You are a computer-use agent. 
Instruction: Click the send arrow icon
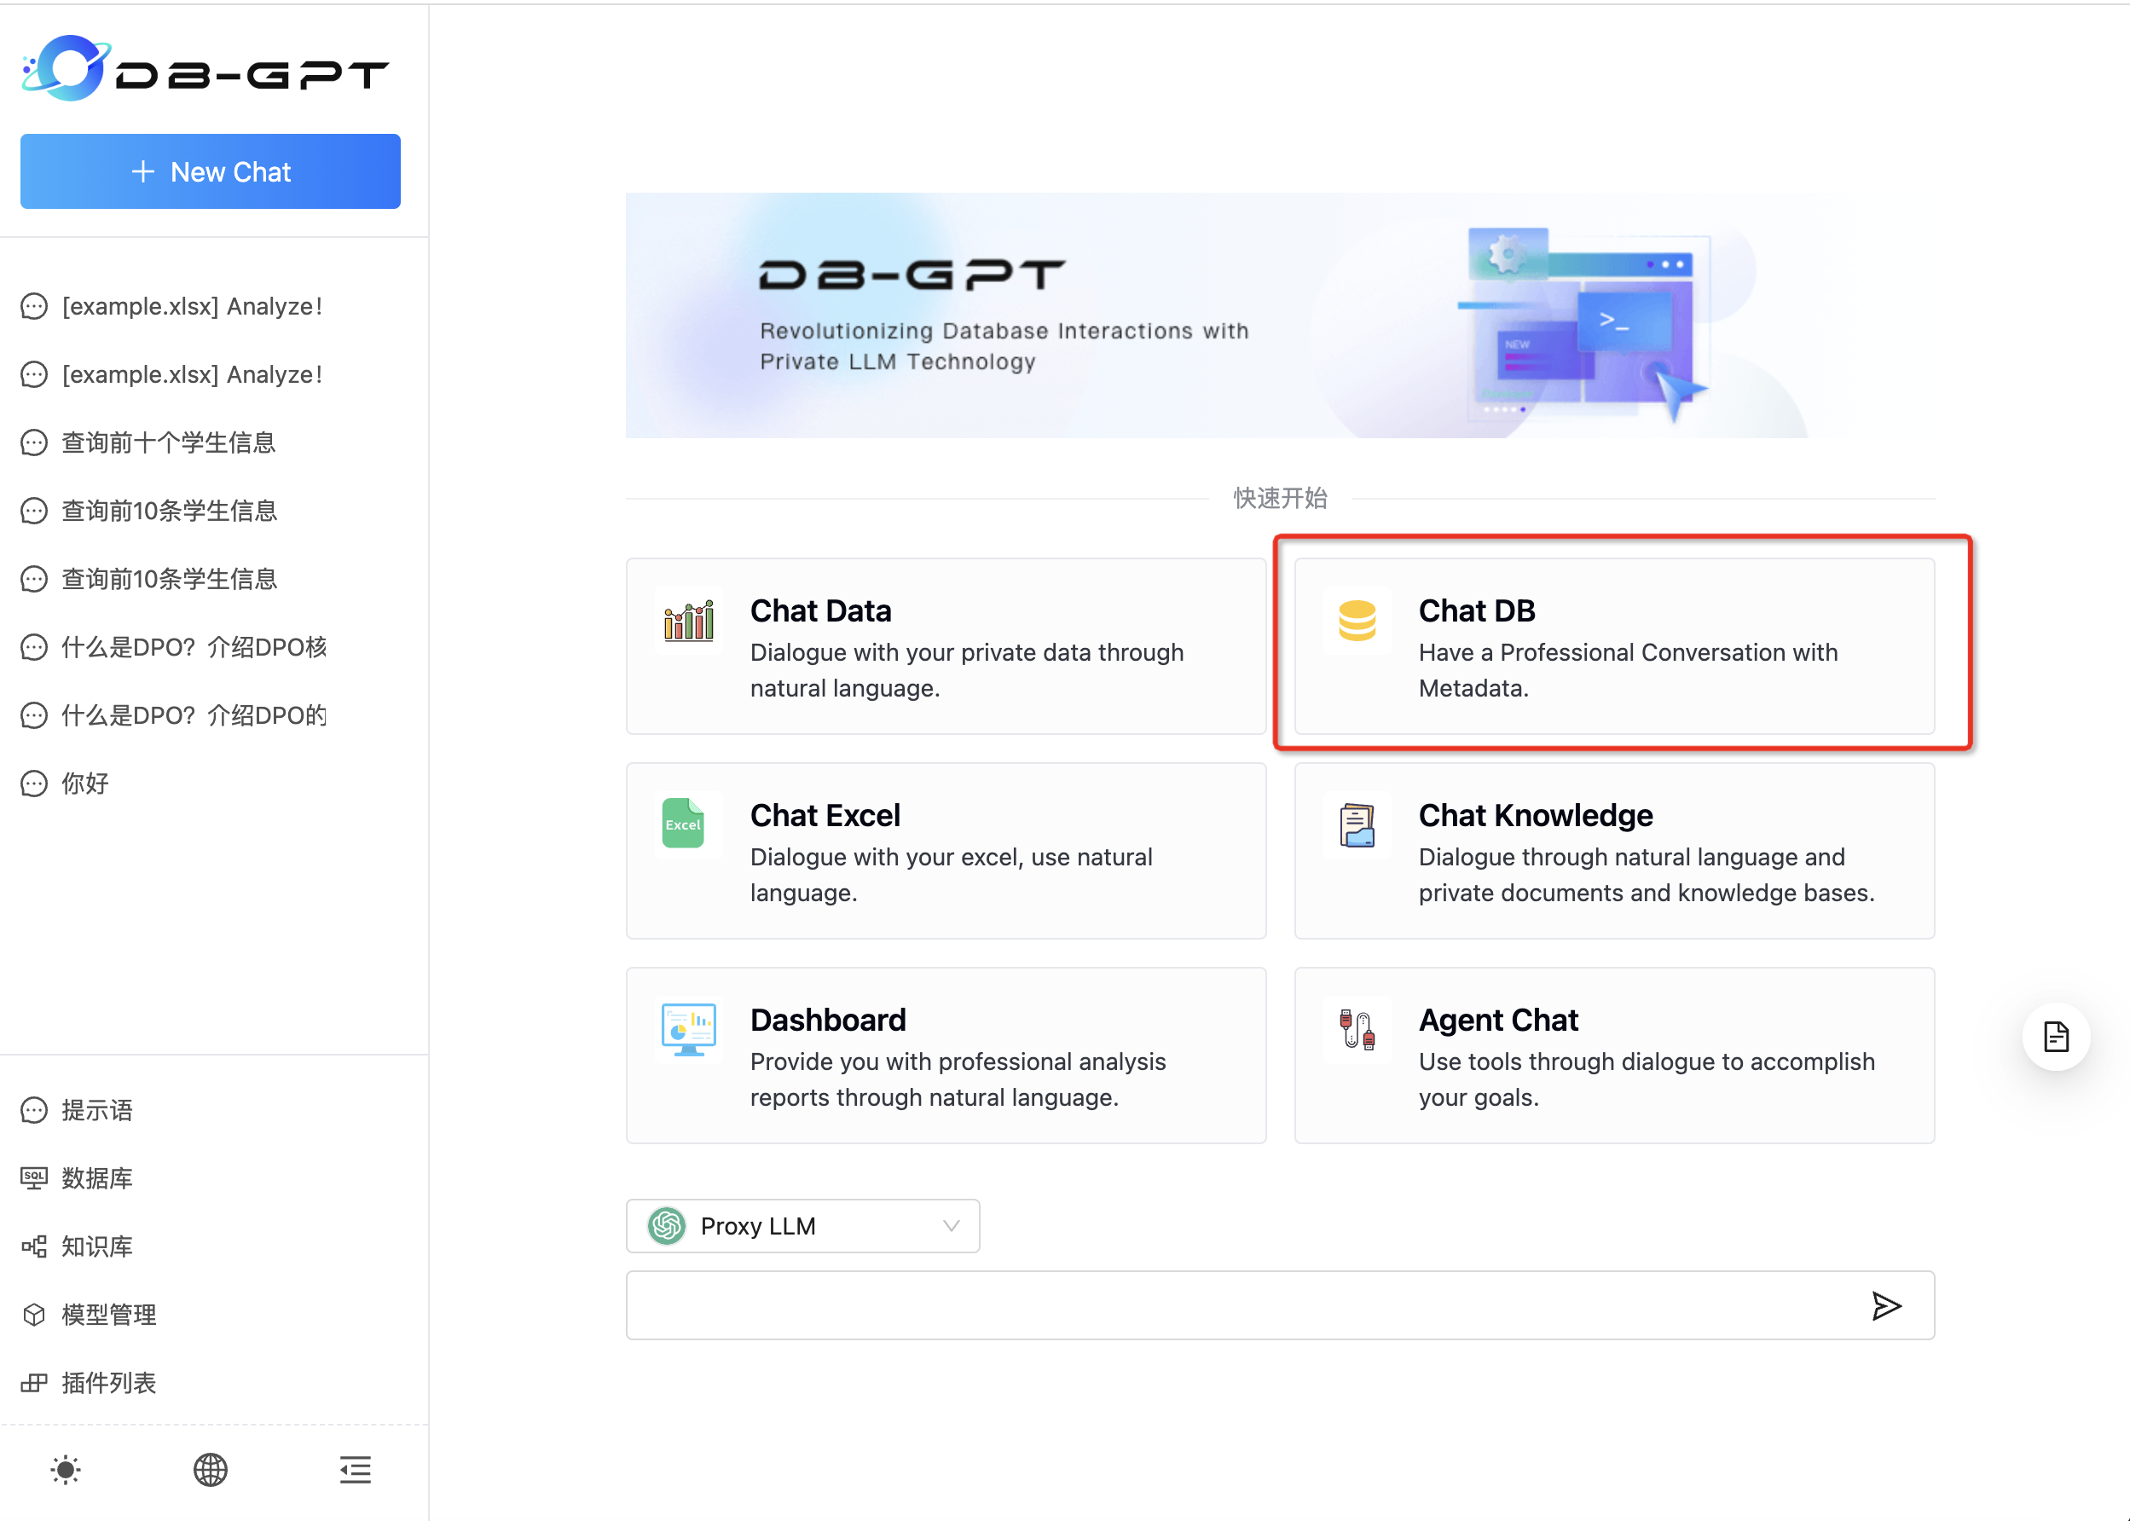coord(1885,1305)
